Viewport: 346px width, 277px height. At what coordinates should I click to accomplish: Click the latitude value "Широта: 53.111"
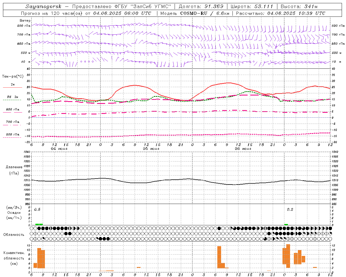click(x=252, y=6)
